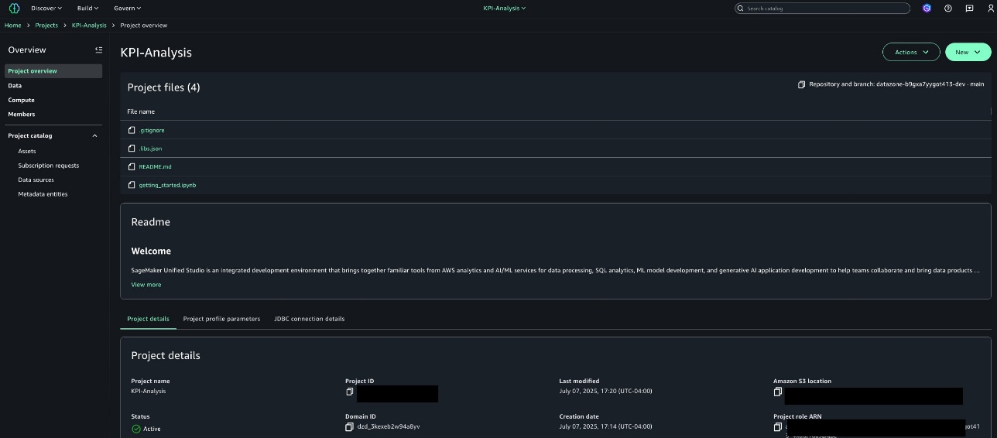Viewport: 997px width, 438px height.
Task: Open Subscription requests in sidebar
Action: coord(48,166)
